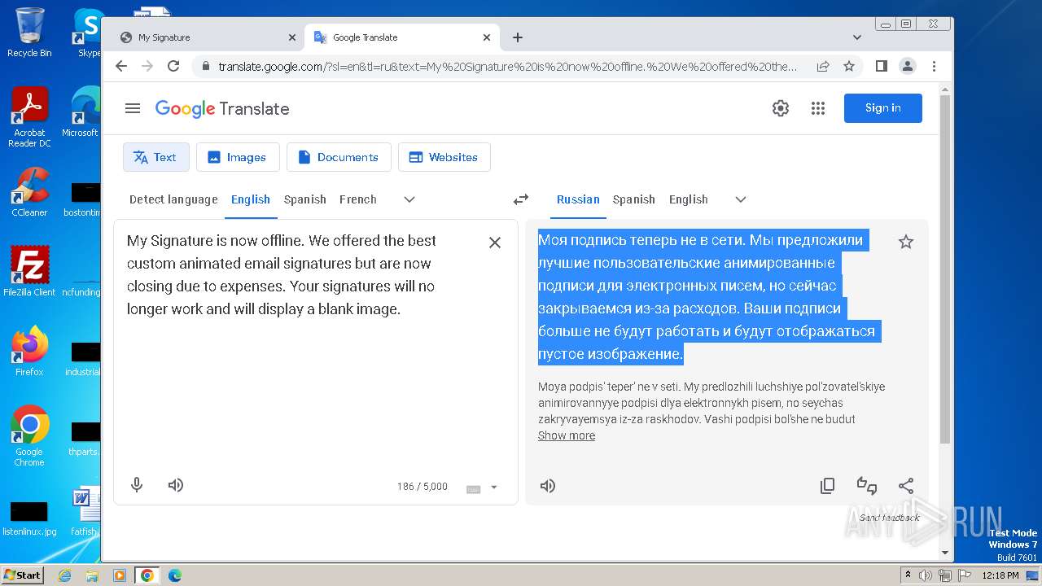Viewport: 1042px width, 586px height.
Task: Open the Google Translate main menu
Action: click(x=133, y=108)
